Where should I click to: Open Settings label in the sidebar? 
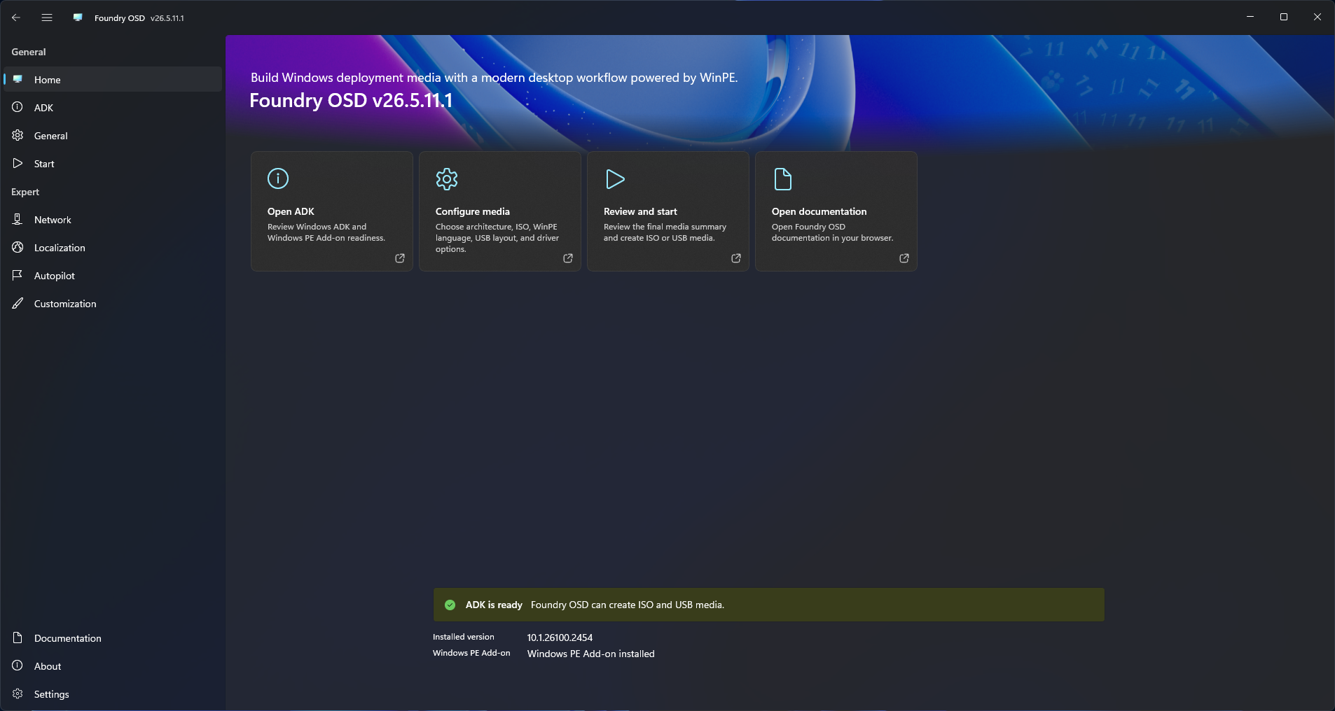pos(52,694)
